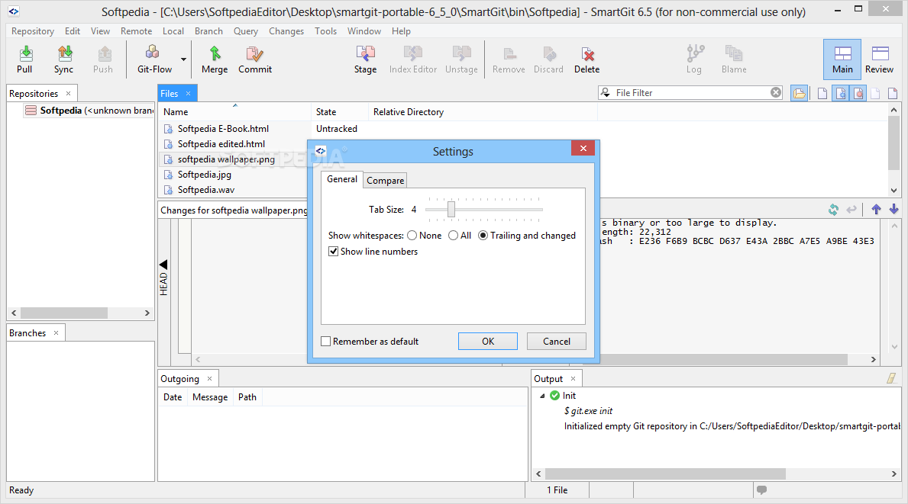Go to next change with down arrow
Image resolution: width=908 pixels, height=504 pixels.
coord(894,209)
